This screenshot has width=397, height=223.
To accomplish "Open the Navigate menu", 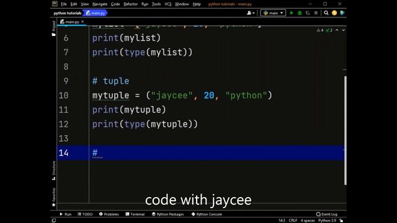I will pos(100,4).
